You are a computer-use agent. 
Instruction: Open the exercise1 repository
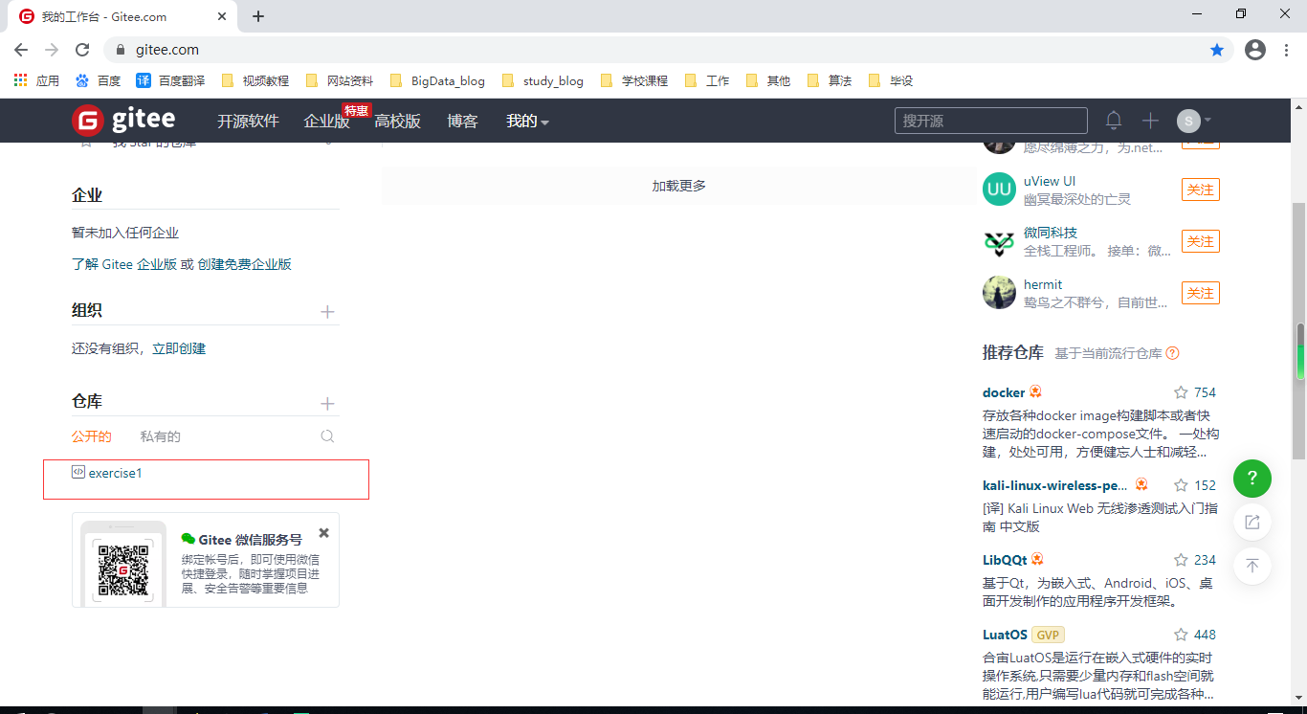coord(116,473)
